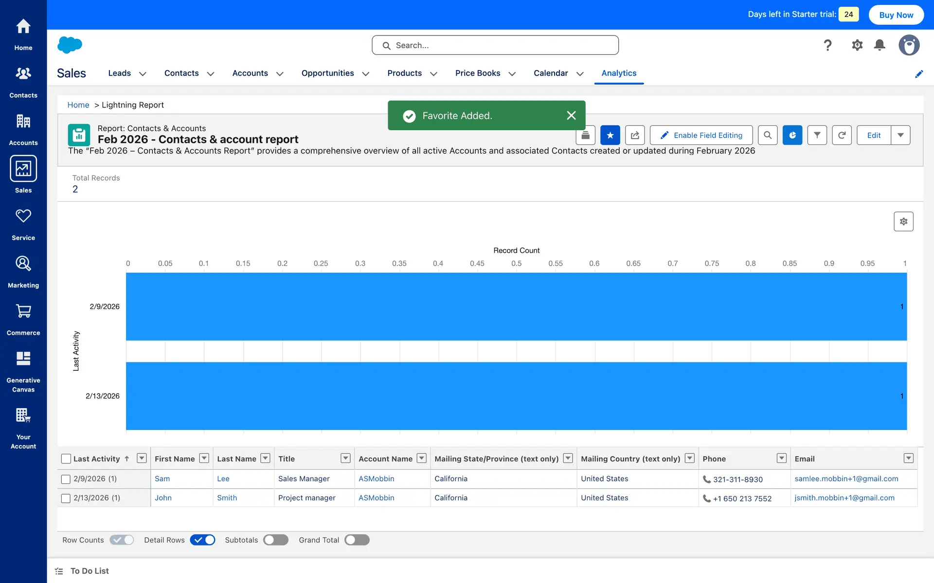
Task: Click the global search field
Action: coord(495,45)
